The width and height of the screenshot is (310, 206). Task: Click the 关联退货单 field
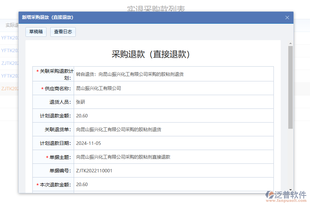point(172,129)
